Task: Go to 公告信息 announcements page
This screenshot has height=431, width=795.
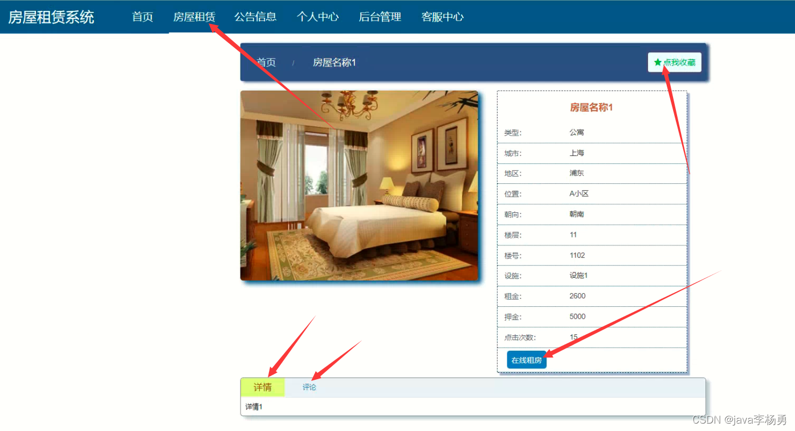Action: [x=255, y=17]
